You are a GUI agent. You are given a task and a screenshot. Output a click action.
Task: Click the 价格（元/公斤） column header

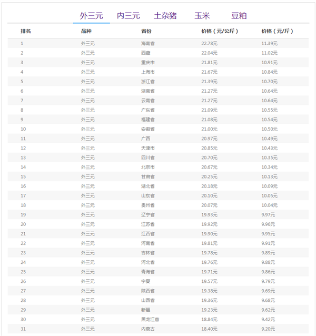tap(220, 32)
